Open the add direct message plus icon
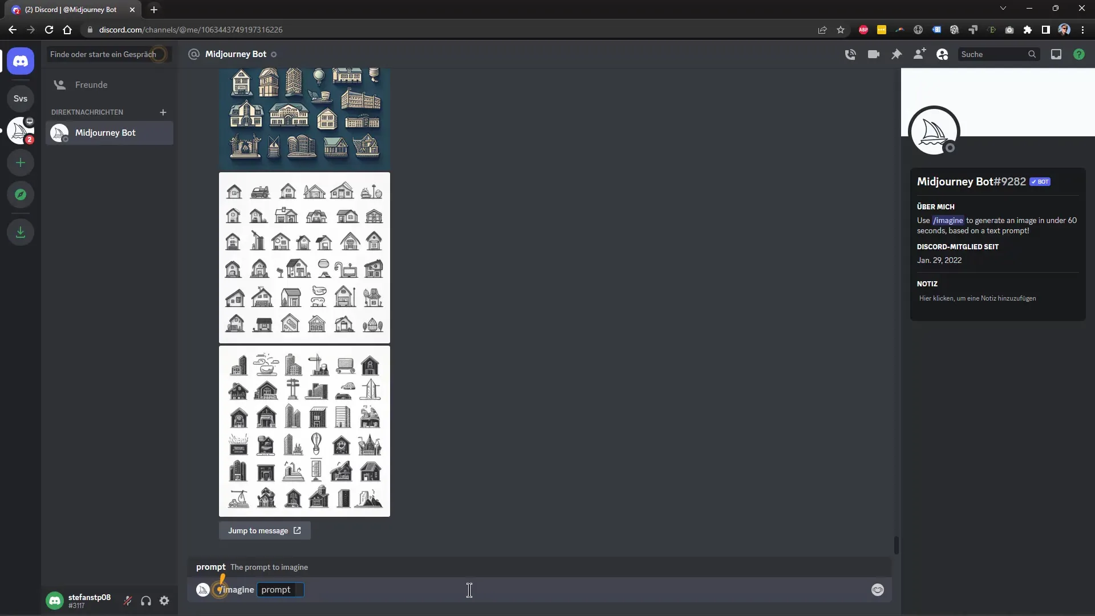This screenshot has height=616, width=1095. pos(163,112)
